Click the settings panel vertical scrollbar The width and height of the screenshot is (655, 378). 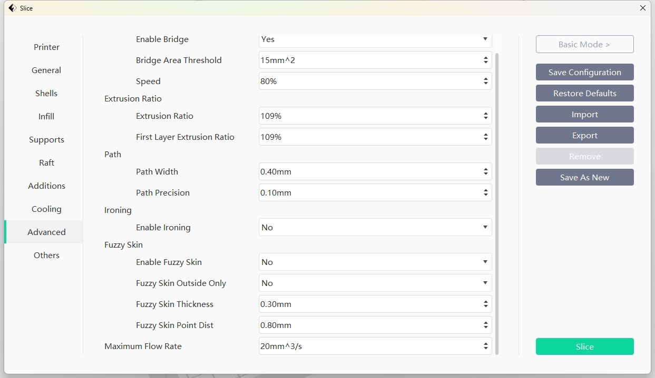point(497,200)
